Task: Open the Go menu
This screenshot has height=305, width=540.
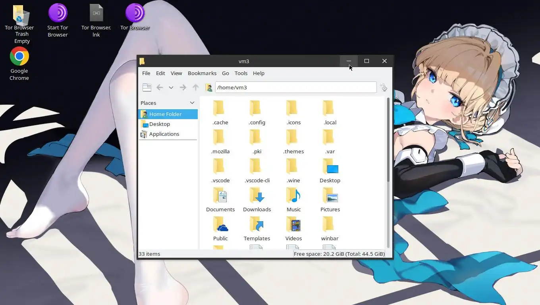Action: pyautogui.click(x=226, y=73)
